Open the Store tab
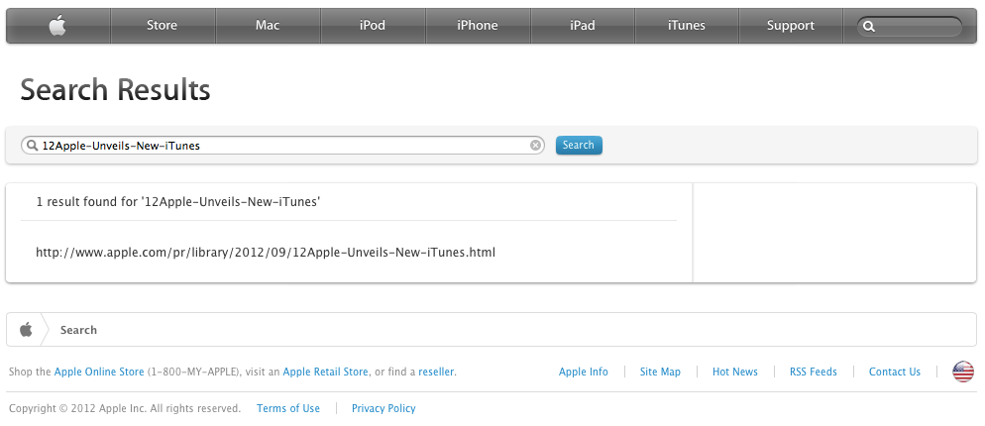 click(x=162, y=26)
